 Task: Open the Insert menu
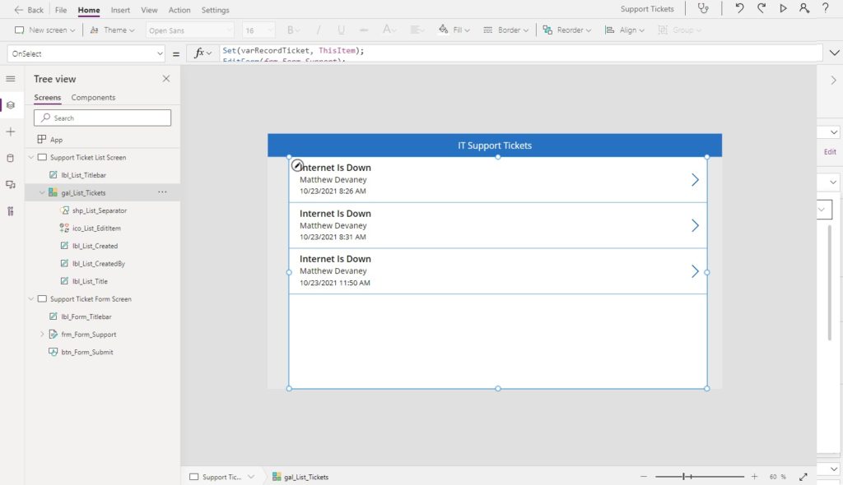coord(120,10)
